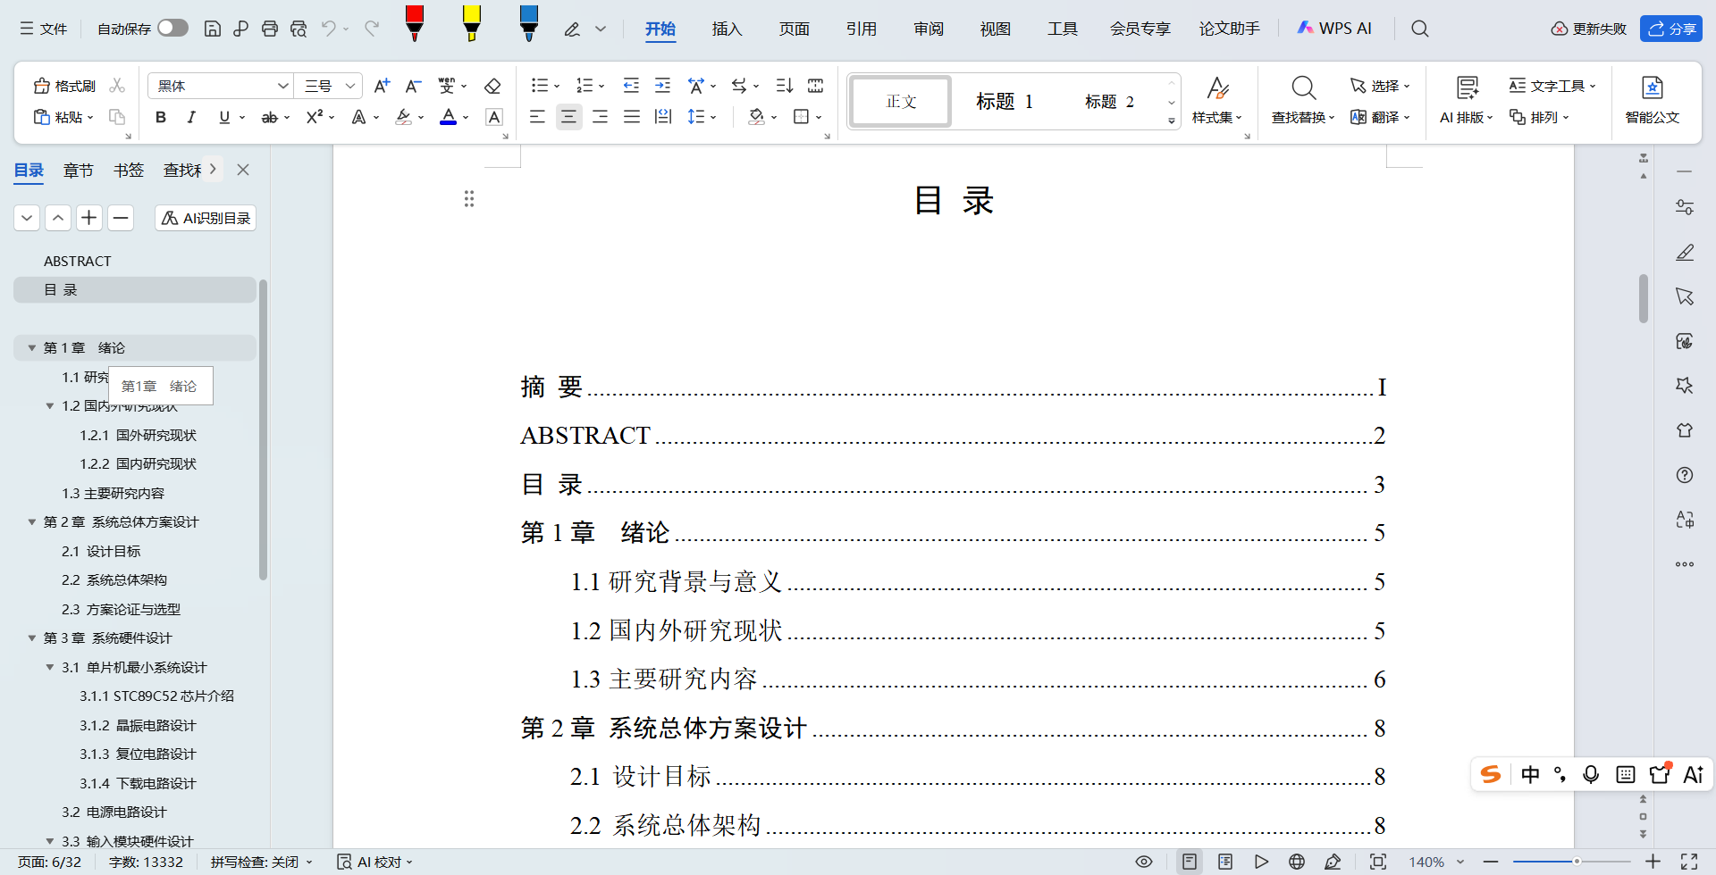Click the search magnifier icon in title bar
The image size is (1716, 875).
pyautogui.click(x=1419, y=29)
